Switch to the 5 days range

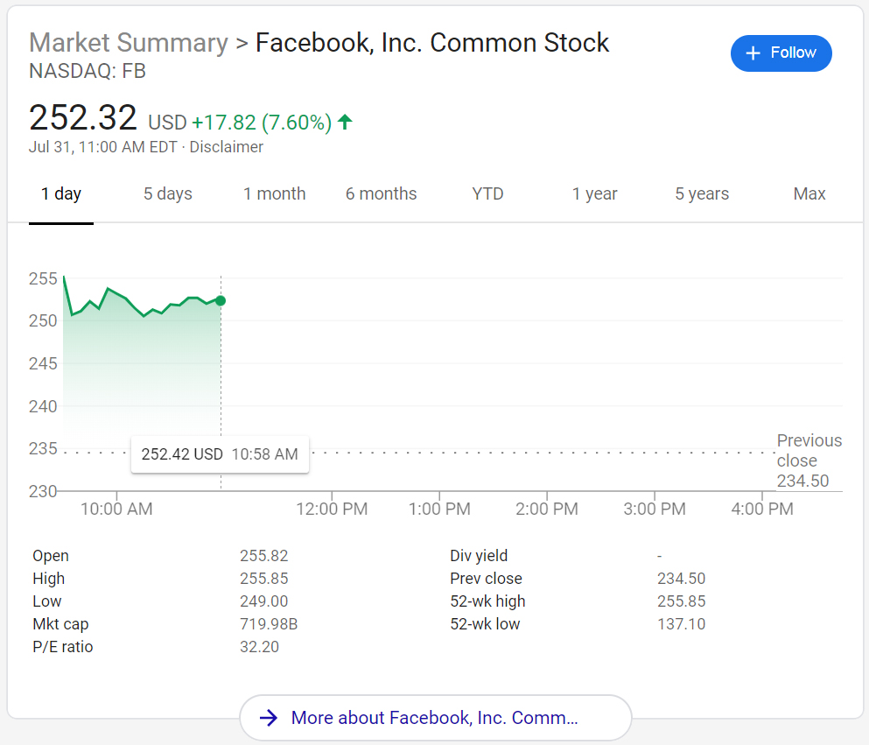coord(168,194)
